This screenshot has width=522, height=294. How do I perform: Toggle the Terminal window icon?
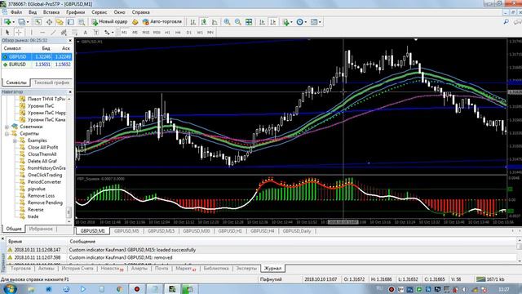(71, 22)
